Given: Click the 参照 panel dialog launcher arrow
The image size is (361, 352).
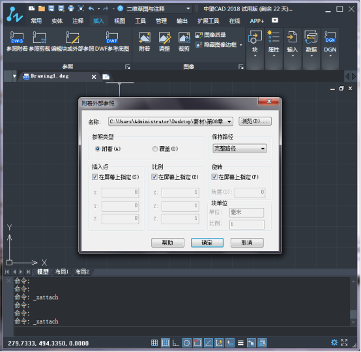Looking at the screenshot, I should pos(127,66).
